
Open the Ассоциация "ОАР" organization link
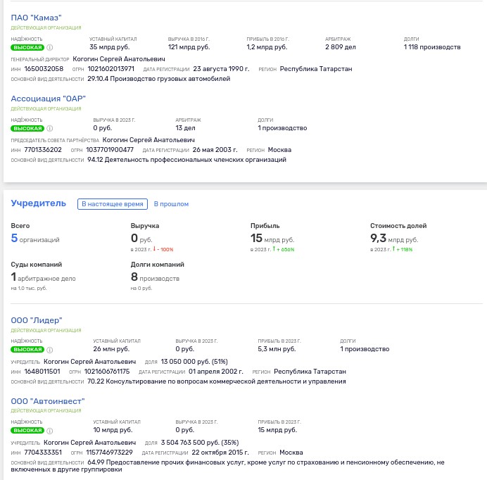(48, 99)
